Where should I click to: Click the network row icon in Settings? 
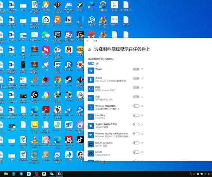pos(90,89)
